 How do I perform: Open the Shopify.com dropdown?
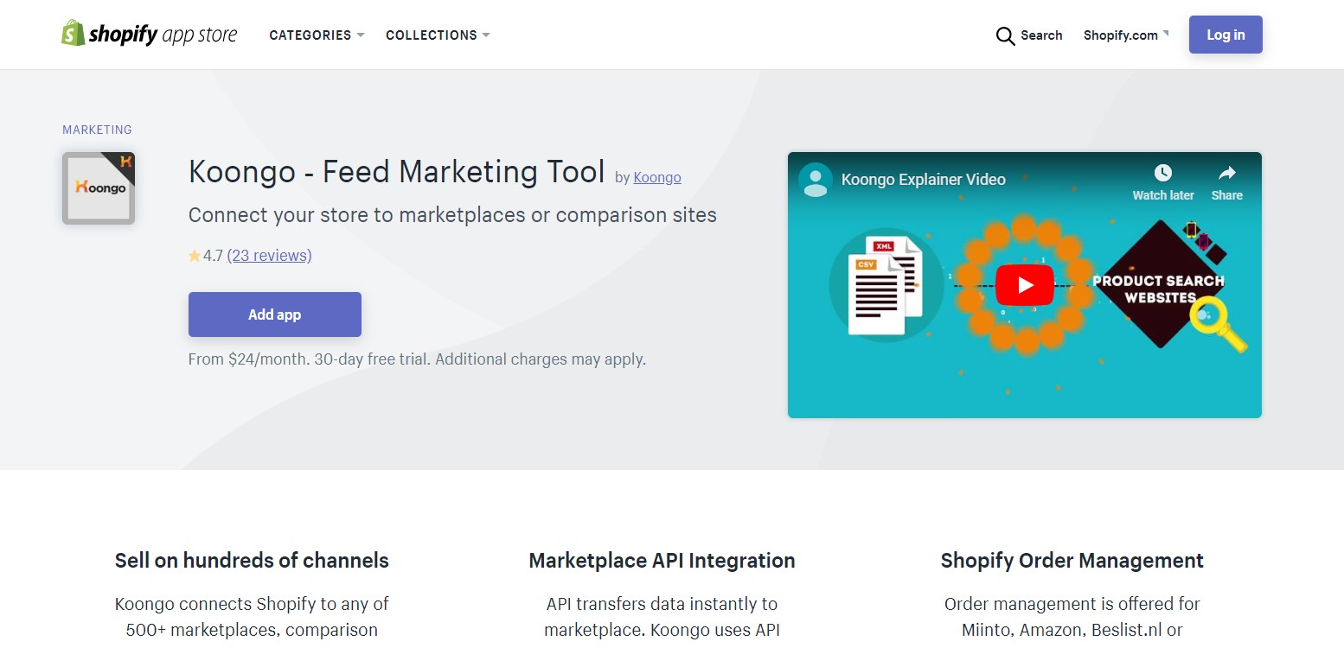pyautogui.click(x=1124, y=35)
